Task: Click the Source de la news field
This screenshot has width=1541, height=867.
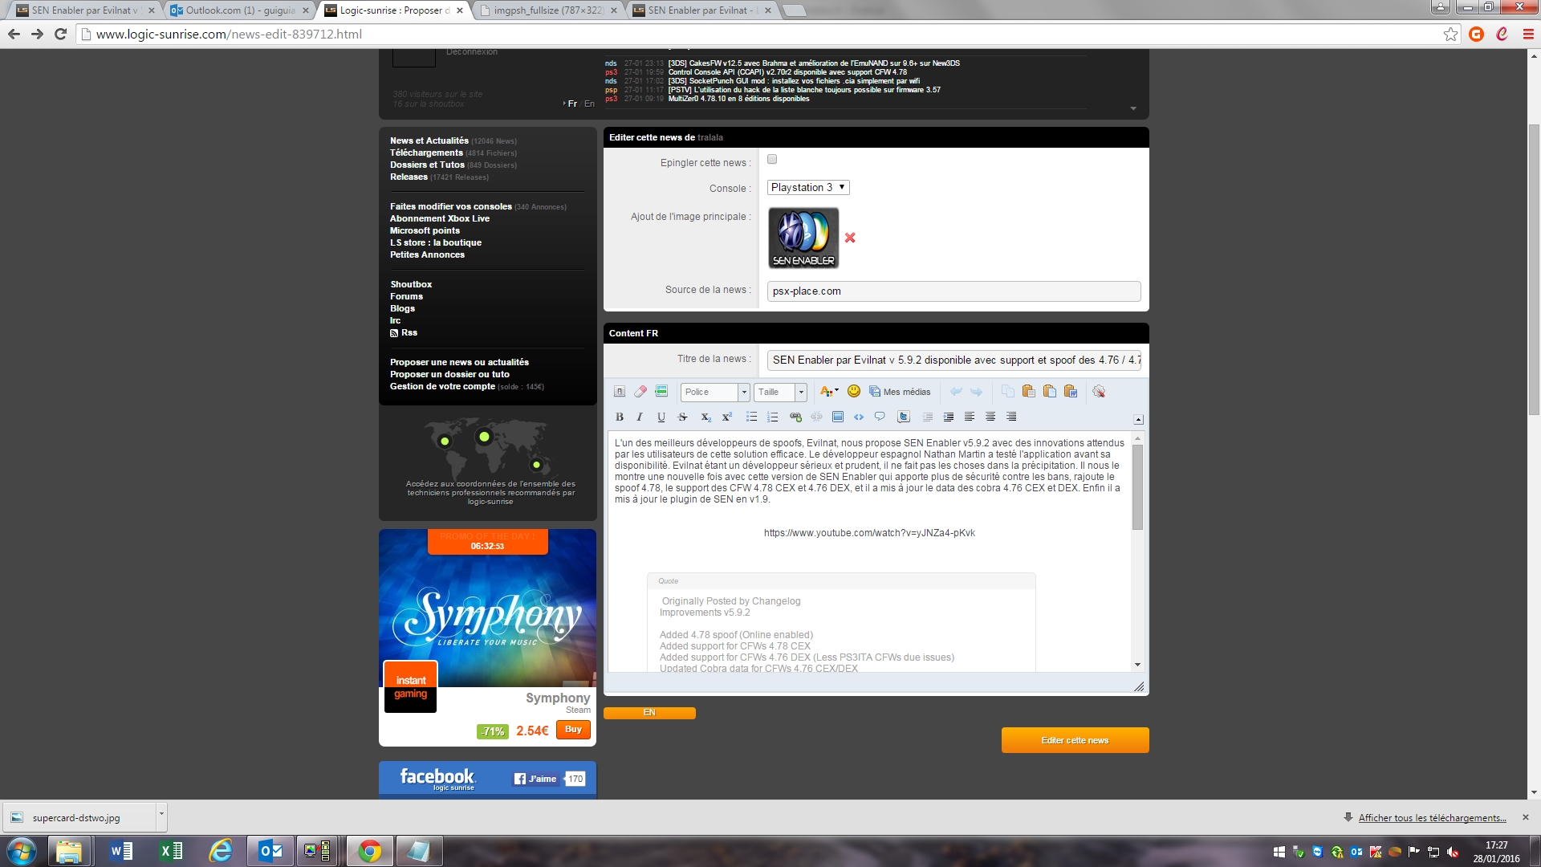Action: tap(953, 291)
